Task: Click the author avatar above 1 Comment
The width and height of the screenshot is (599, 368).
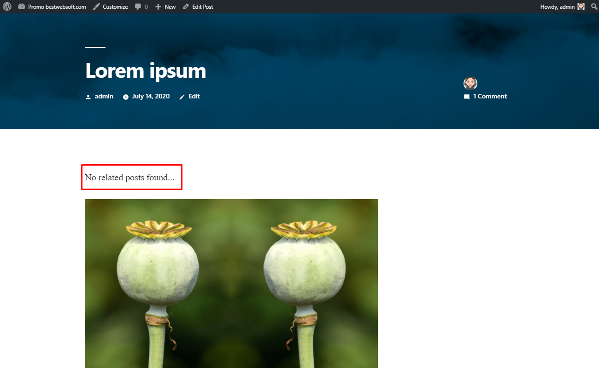Action: coord(470,83)
